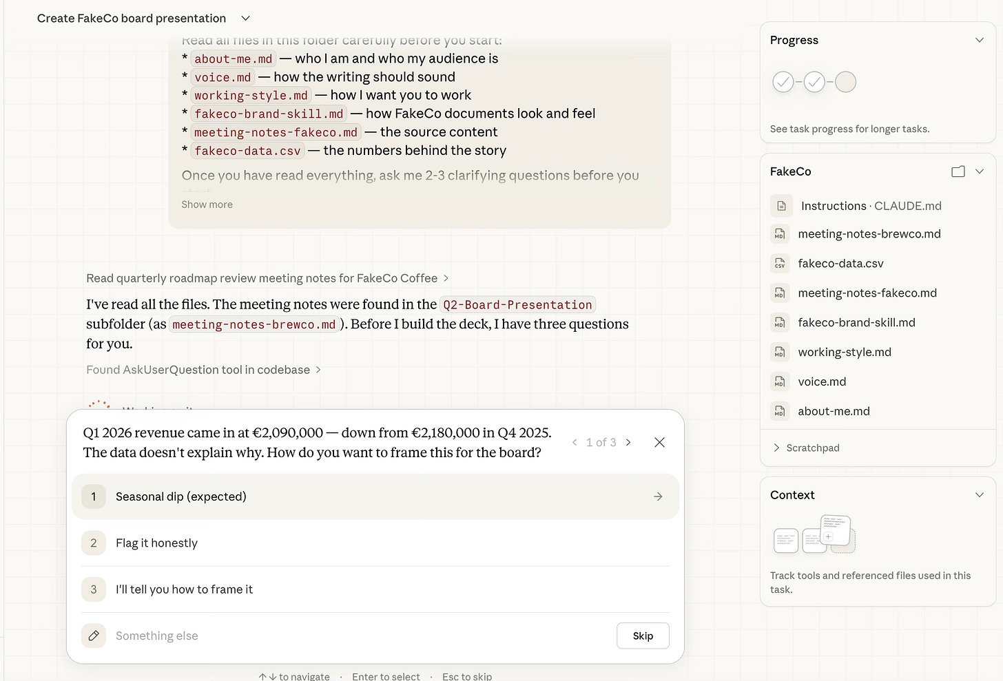Click the MD icon beside meeting-notes-fakeco.md
This screenshot has height=681, width=1003.
click(780, 293)
